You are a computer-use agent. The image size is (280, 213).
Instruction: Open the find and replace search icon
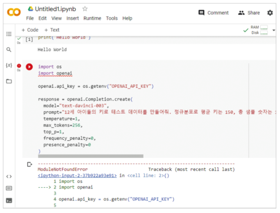tap(9, 50)
